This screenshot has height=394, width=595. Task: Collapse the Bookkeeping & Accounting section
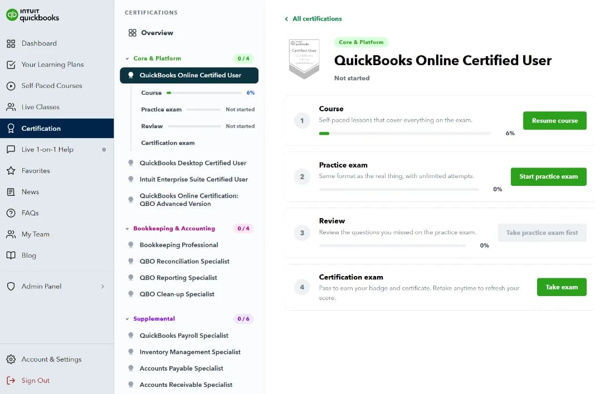click(127, 229)
